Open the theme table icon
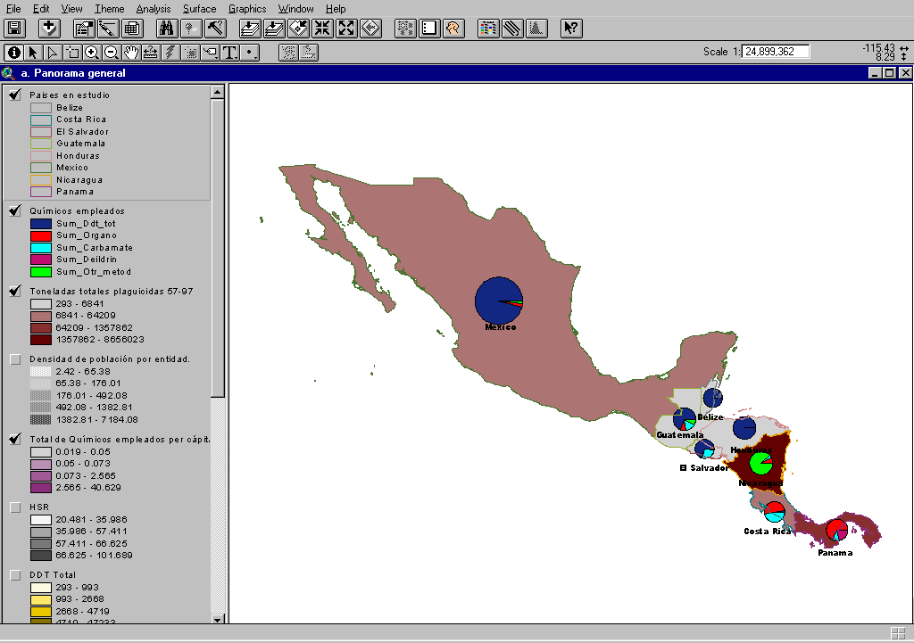 tap(131, 29)
